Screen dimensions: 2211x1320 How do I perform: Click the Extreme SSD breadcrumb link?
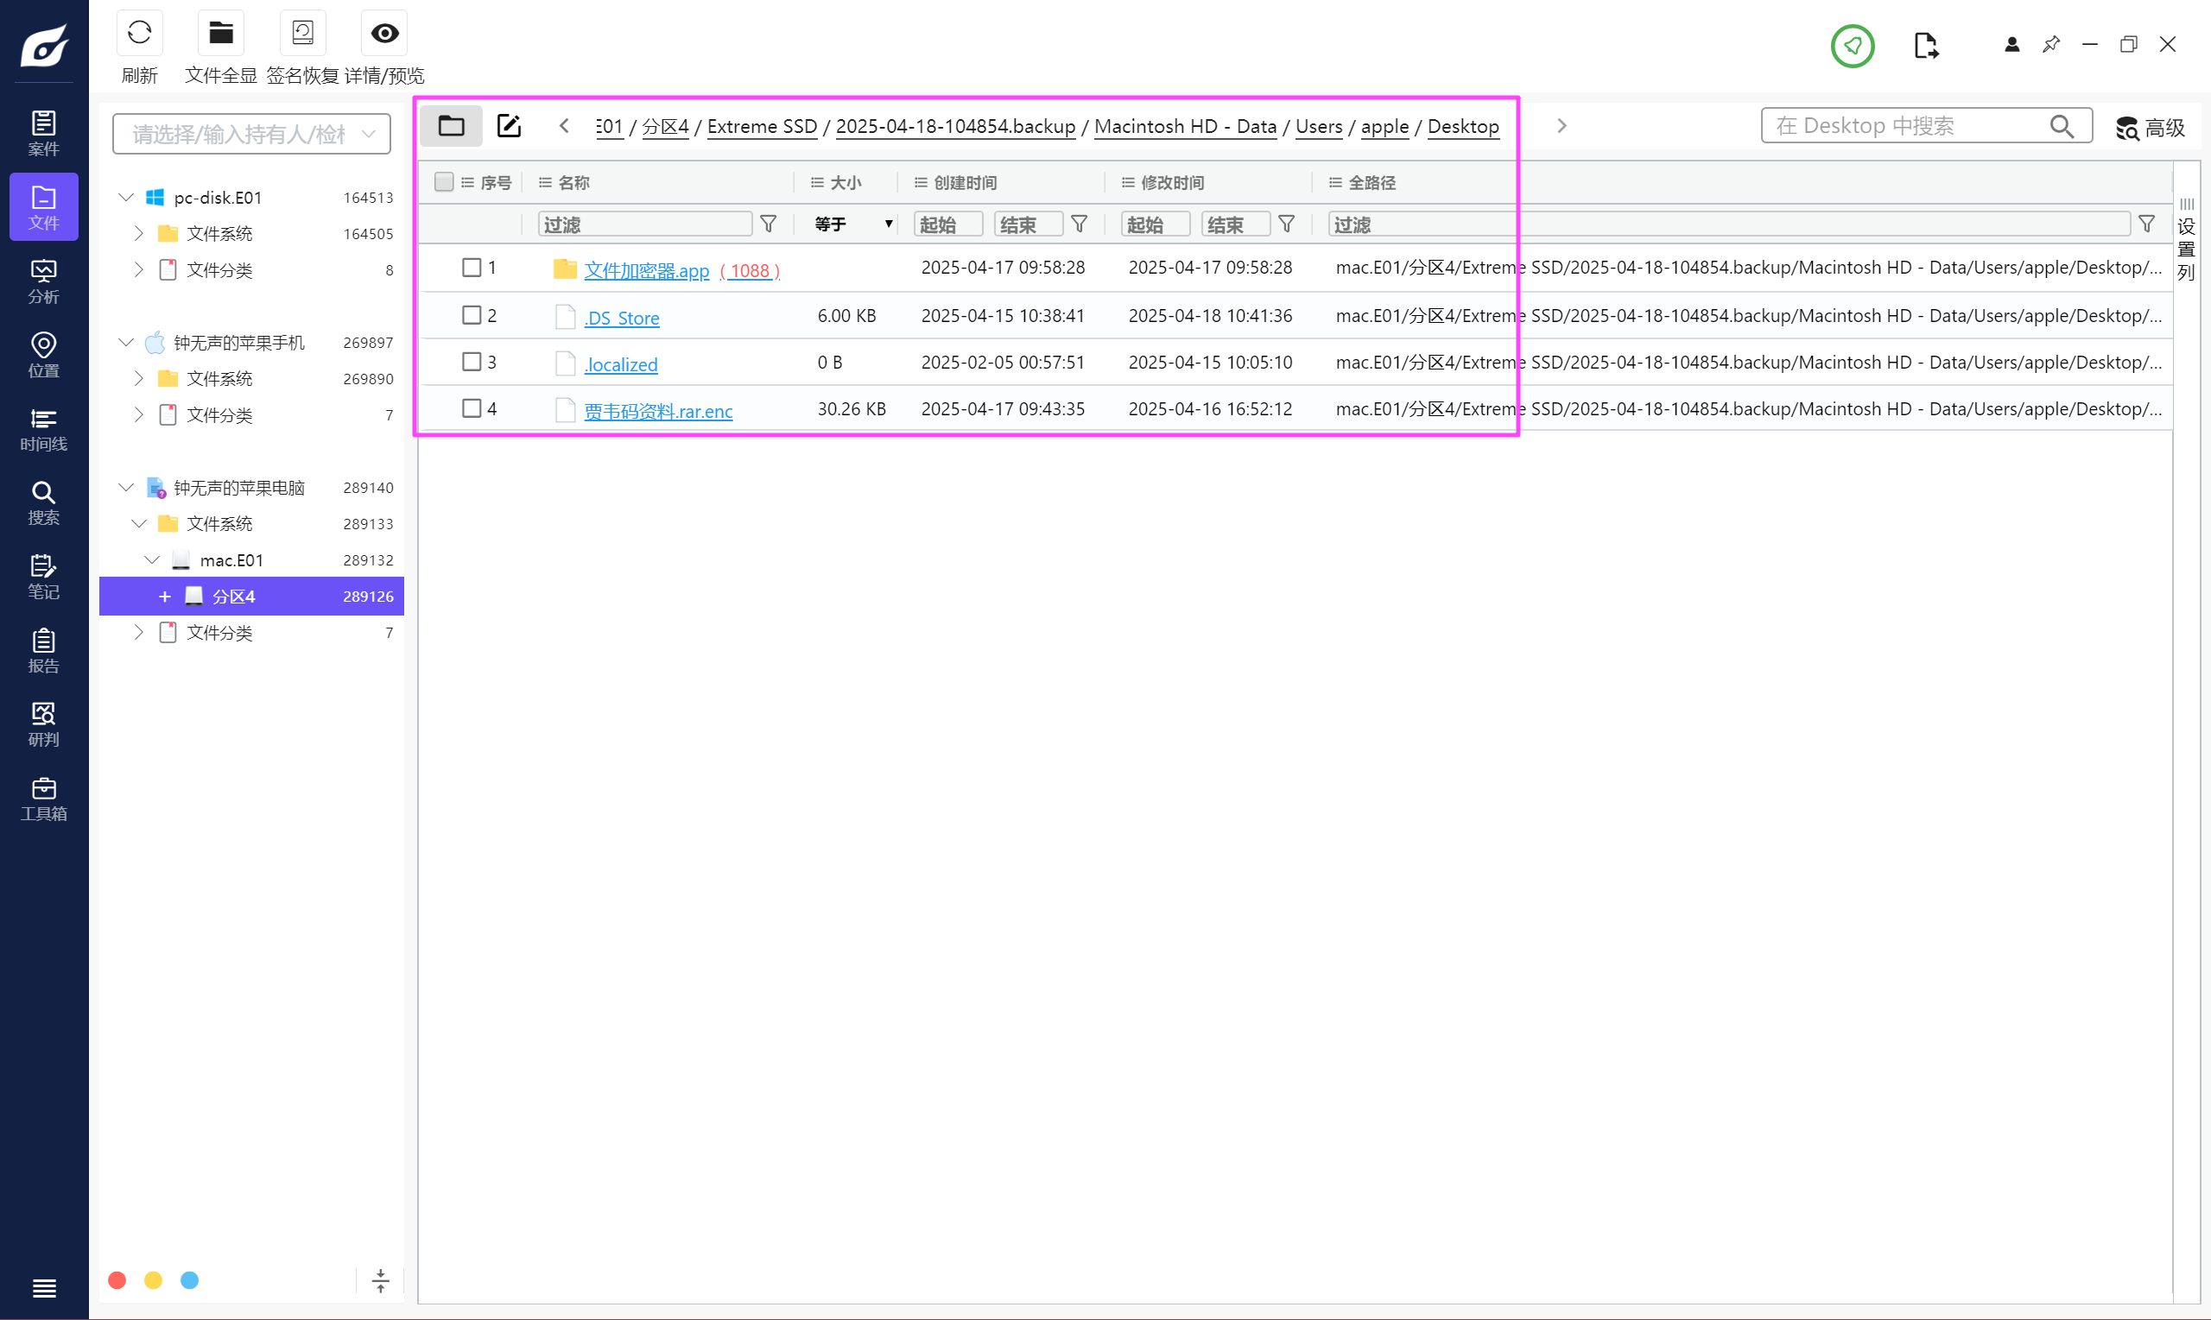point(762,126)
